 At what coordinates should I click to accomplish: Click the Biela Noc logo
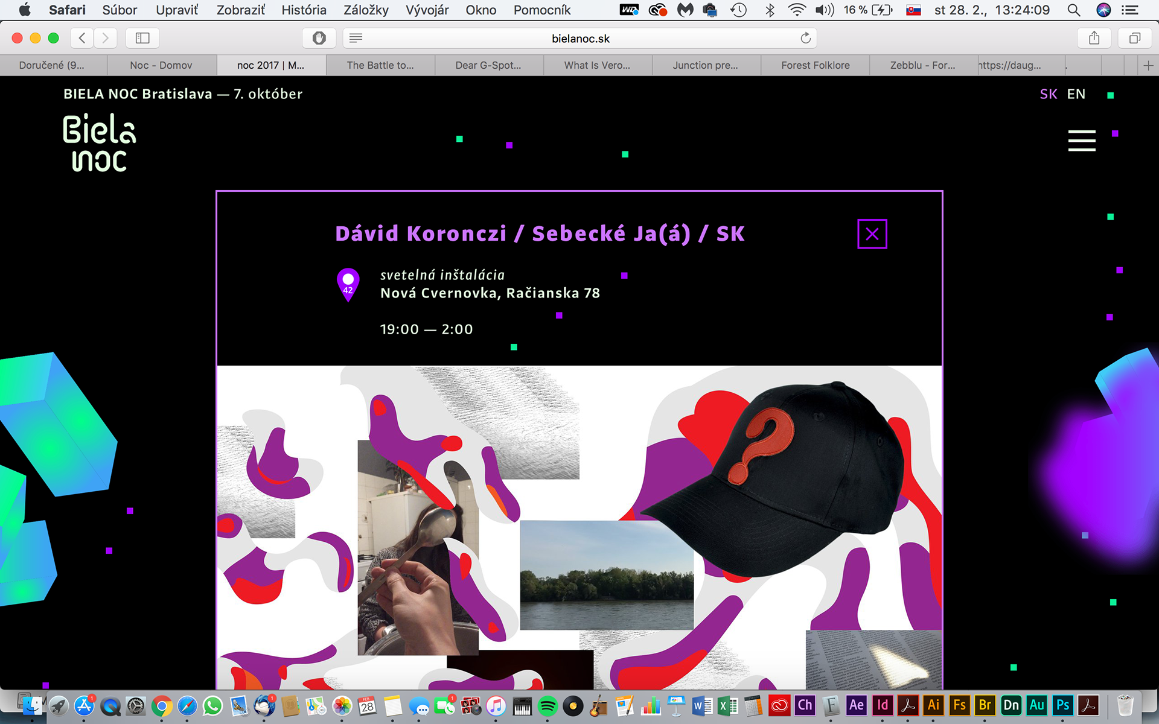[100, 143]
